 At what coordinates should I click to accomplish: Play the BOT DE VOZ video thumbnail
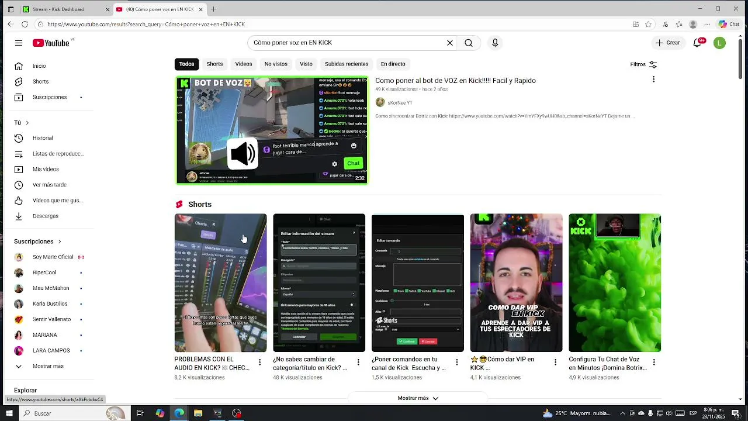click(x=272, y=130)
